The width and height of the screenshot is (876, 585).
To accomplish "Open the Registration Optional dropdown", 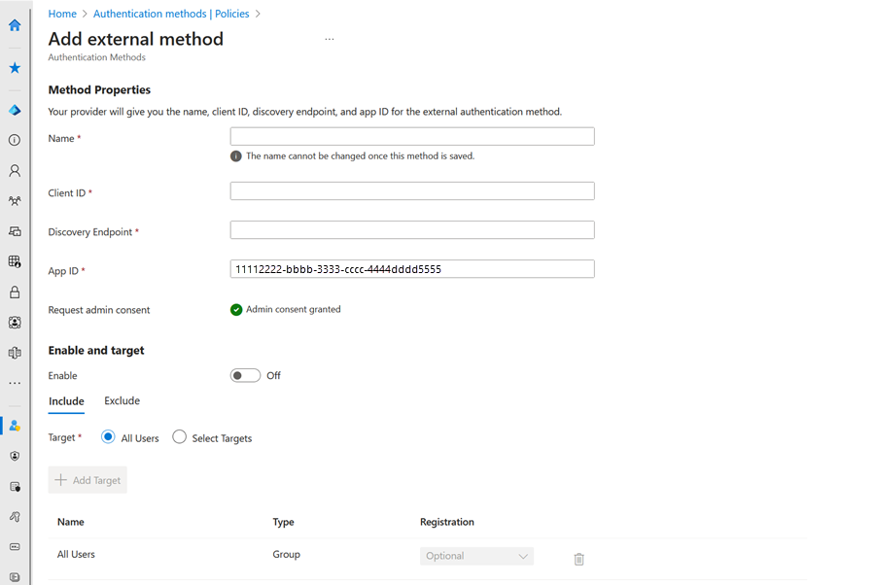I will click(476, 555).
